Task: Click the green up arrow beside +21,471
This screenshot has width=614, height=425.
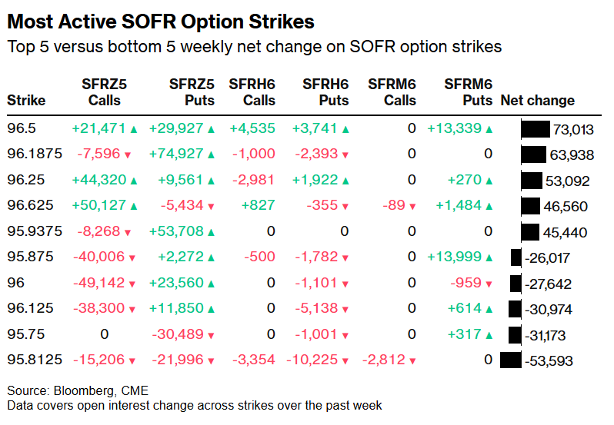Action: pos(134,129)
